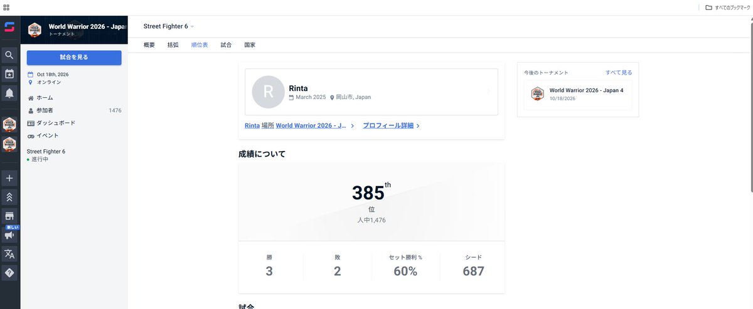Switch to the 概要 tab
The height and width of the screenshot is (309, 753).
coord(149,45)
